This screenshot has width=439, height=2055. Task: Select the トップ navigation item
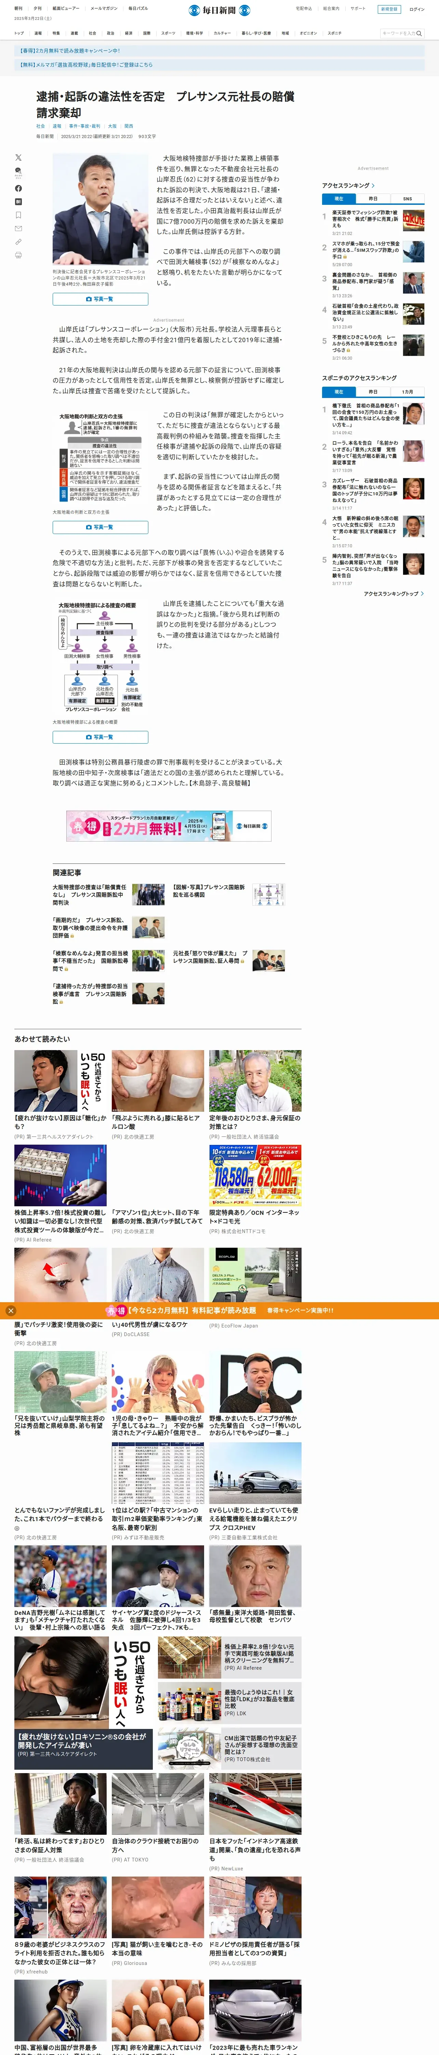coord(19,34)
